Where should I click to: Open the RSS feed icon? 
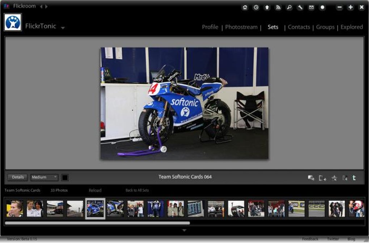(278, 7)
